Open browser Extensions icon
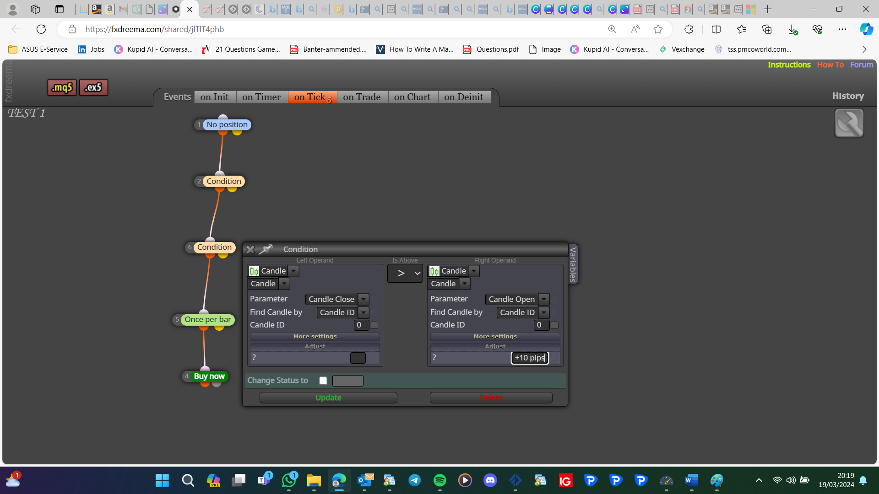Image resolution: width=879 pixels, height=494 pixels. coord(689,29)
